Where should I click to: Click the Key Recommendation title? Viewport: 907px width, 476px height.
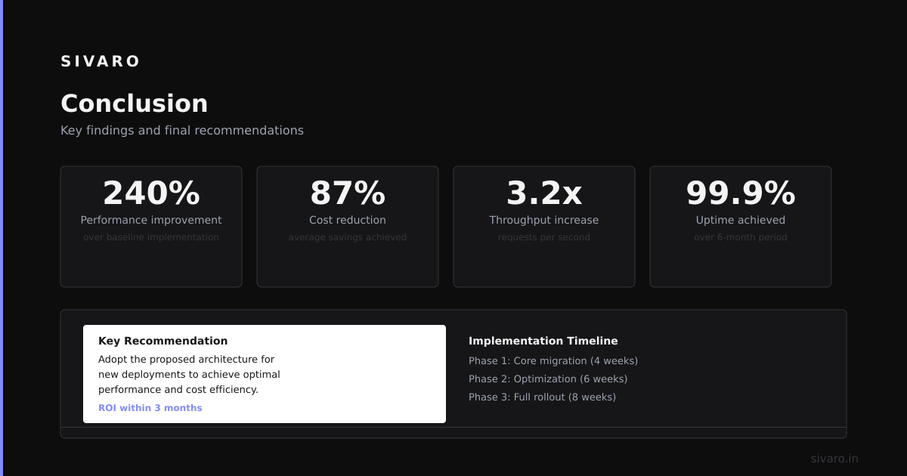pyautogui.click(x=163, y=341)
